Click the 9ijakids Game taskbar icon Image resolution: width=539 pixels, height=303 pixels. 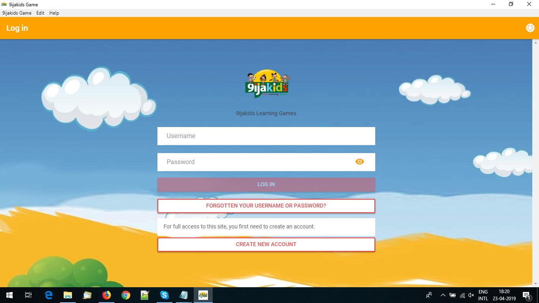tap(203, 295)
